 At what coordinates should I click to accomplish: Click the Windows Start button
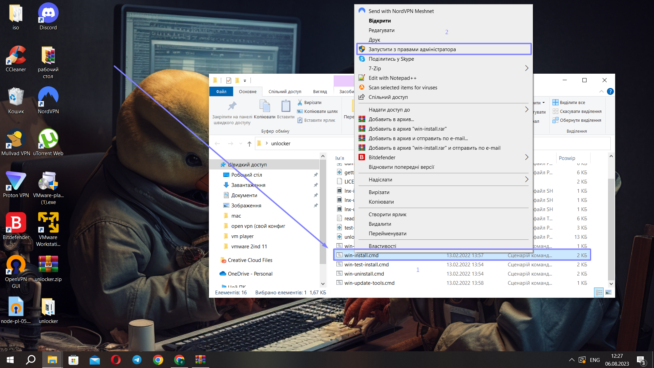coord(10,360)
